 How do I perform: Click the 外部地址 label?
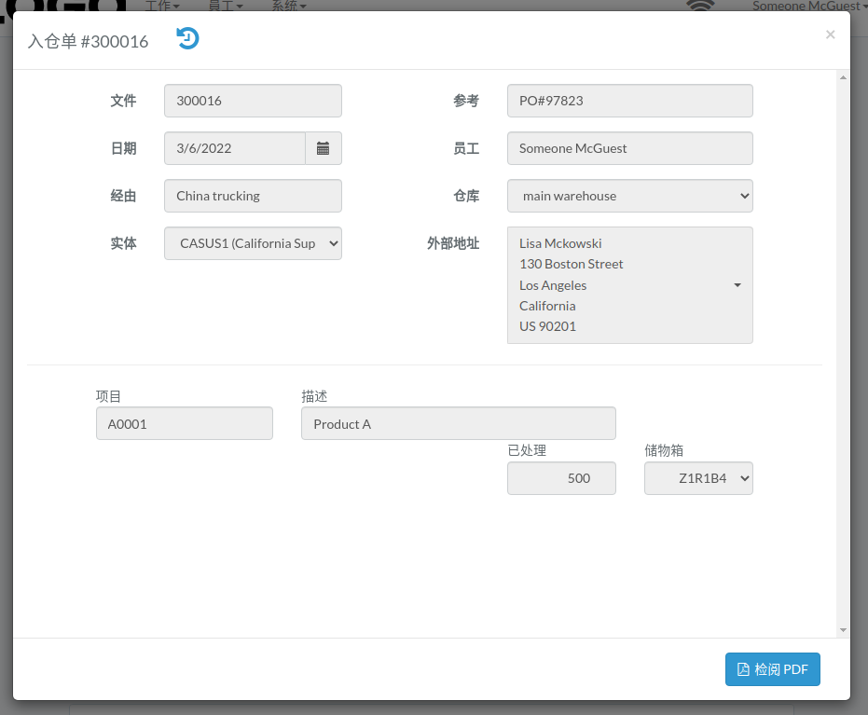[x=453, y=243]
